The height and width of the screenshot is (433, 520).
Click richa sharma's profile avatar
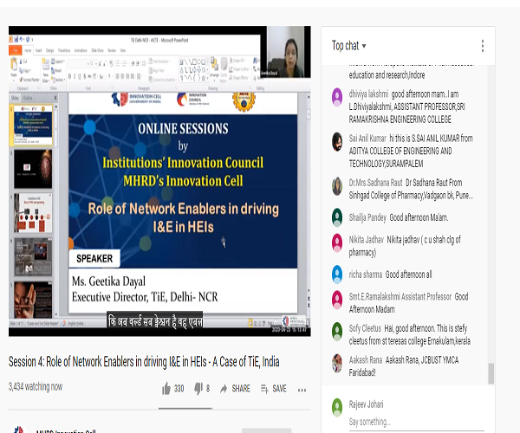point(337,275)
